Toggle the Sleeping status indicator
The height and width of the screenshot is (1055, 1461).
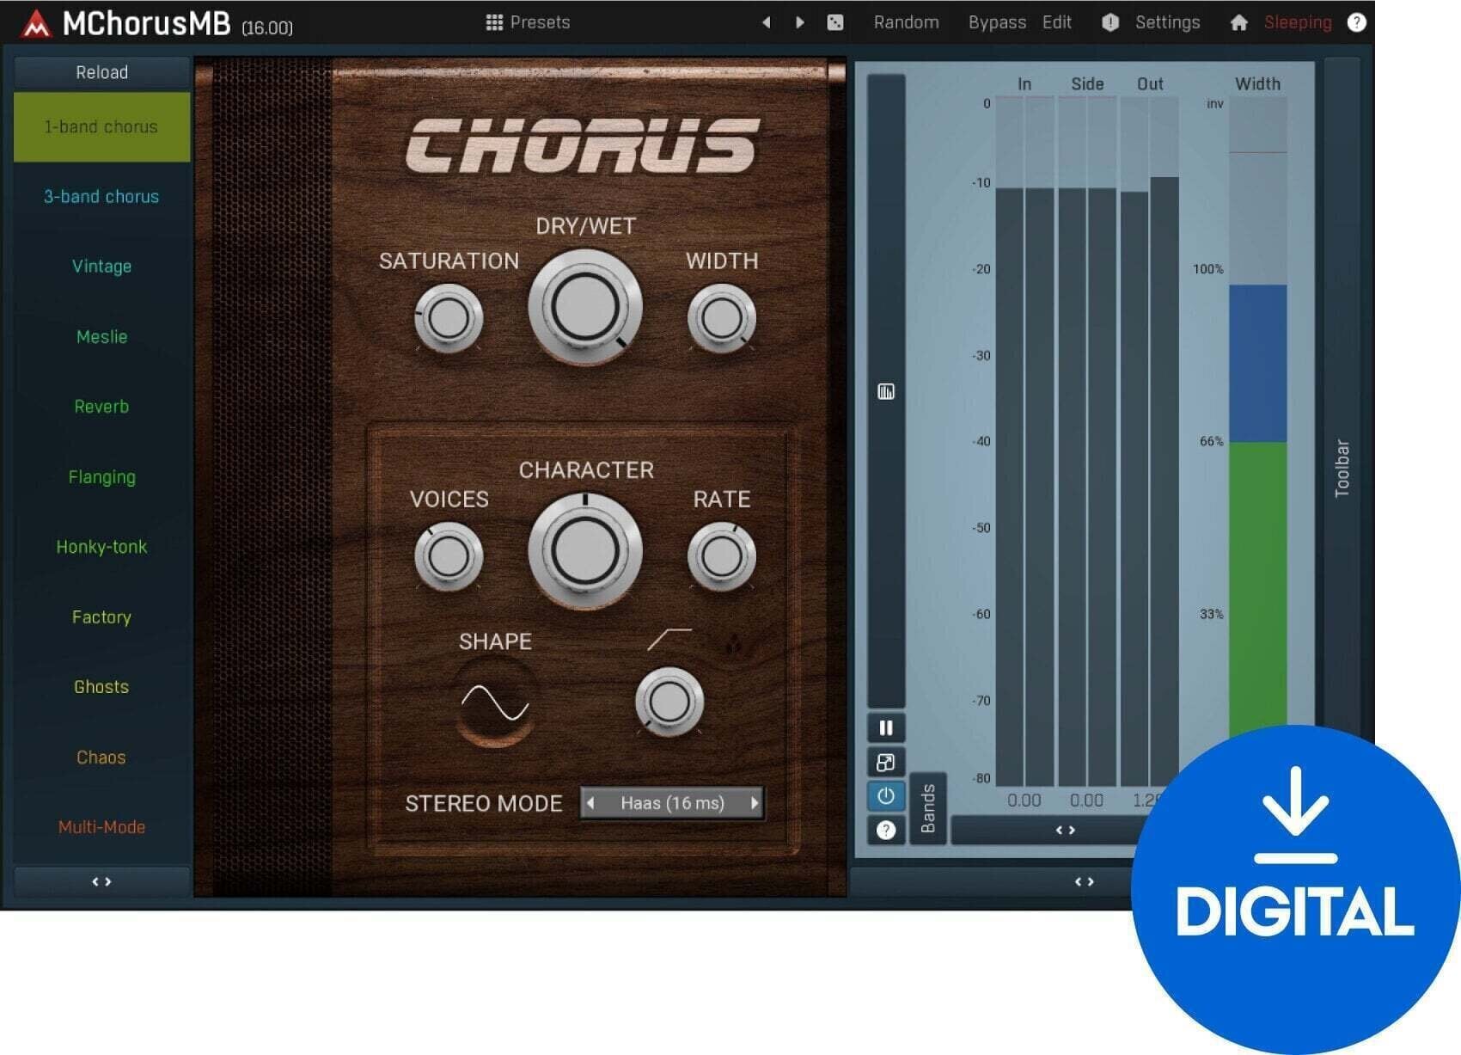click(1298, 22)
